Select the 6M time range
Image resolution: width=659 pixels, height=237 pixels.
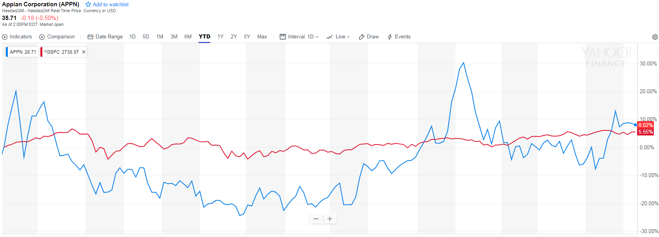coord(188,37)
